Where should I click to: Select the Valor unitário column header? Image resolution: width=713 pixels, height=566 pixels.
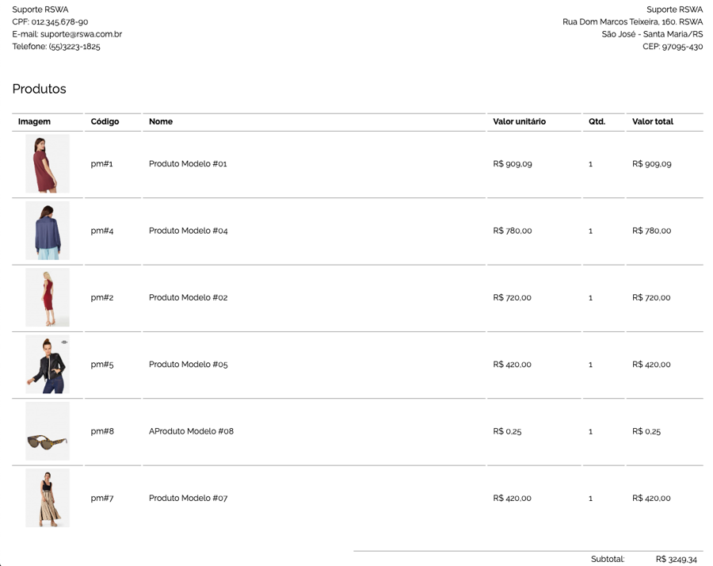519,122
